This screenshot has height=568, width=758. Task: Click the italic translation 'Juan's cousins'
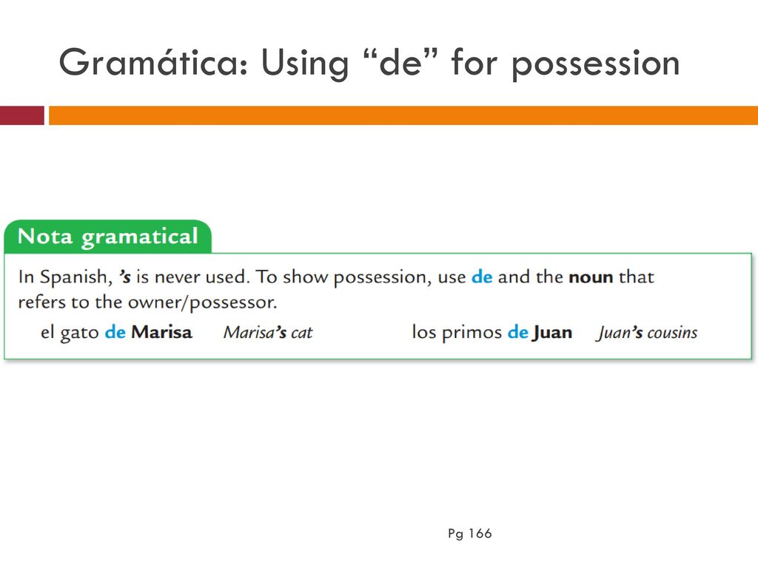646,333
